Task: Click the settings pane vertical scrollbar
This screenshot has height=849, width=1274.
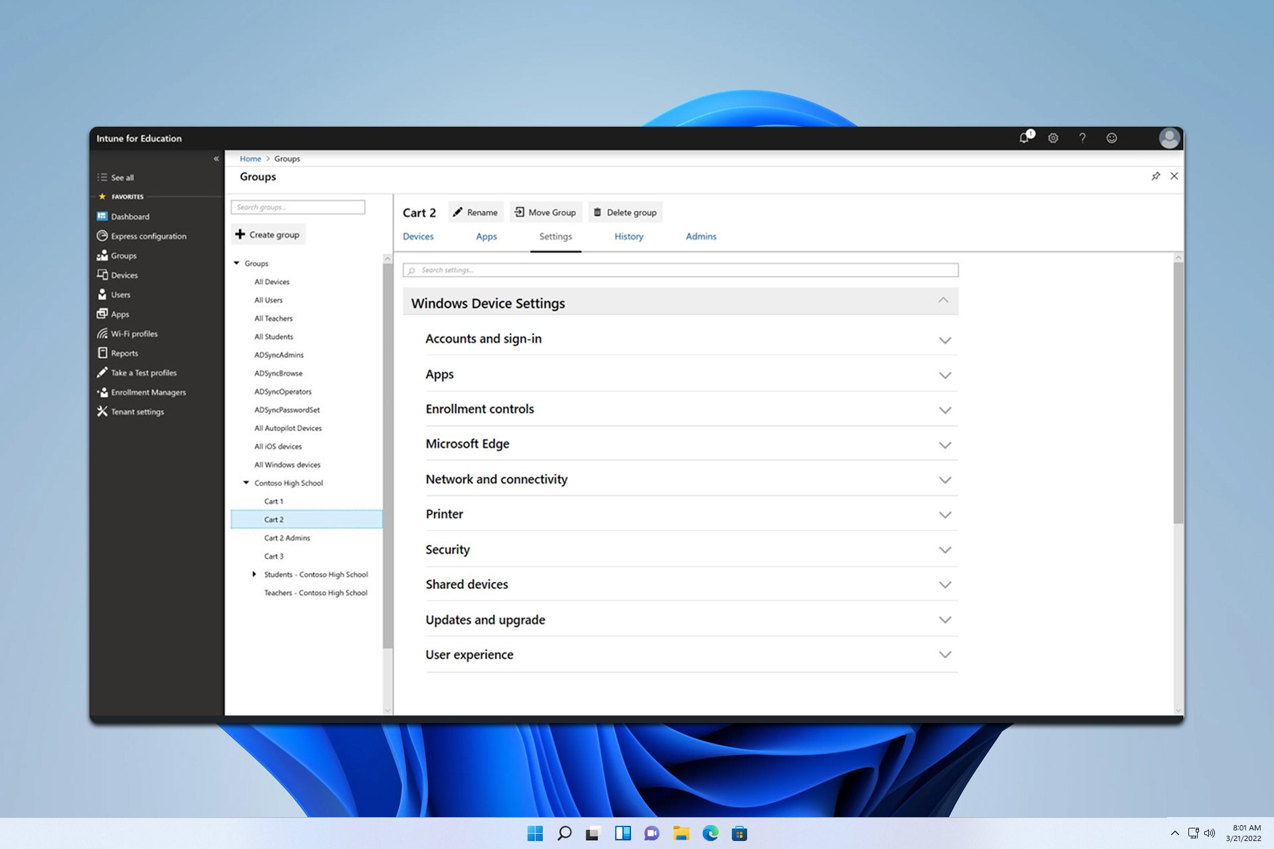Action: (x=1178, y=393)
